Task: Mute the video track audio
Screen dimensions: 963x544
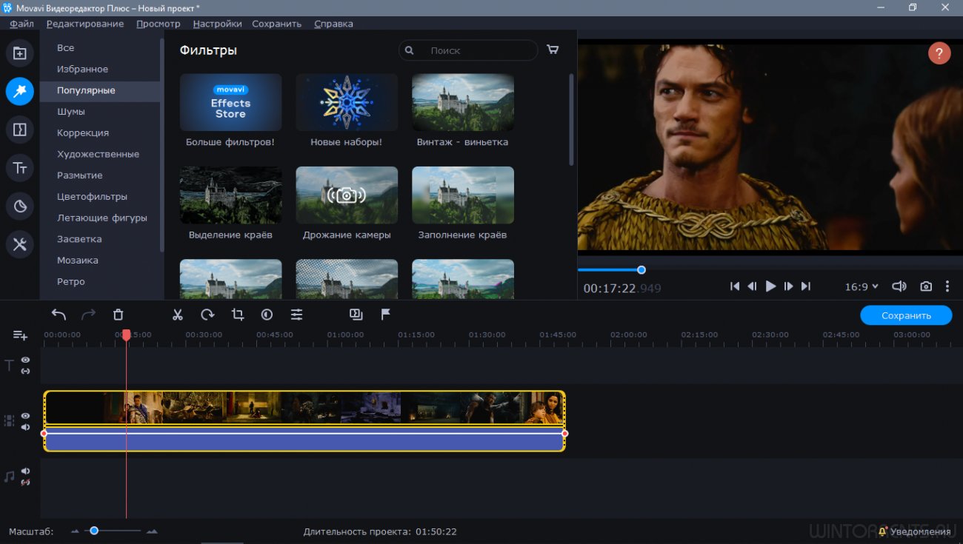Action: point(25,427)
